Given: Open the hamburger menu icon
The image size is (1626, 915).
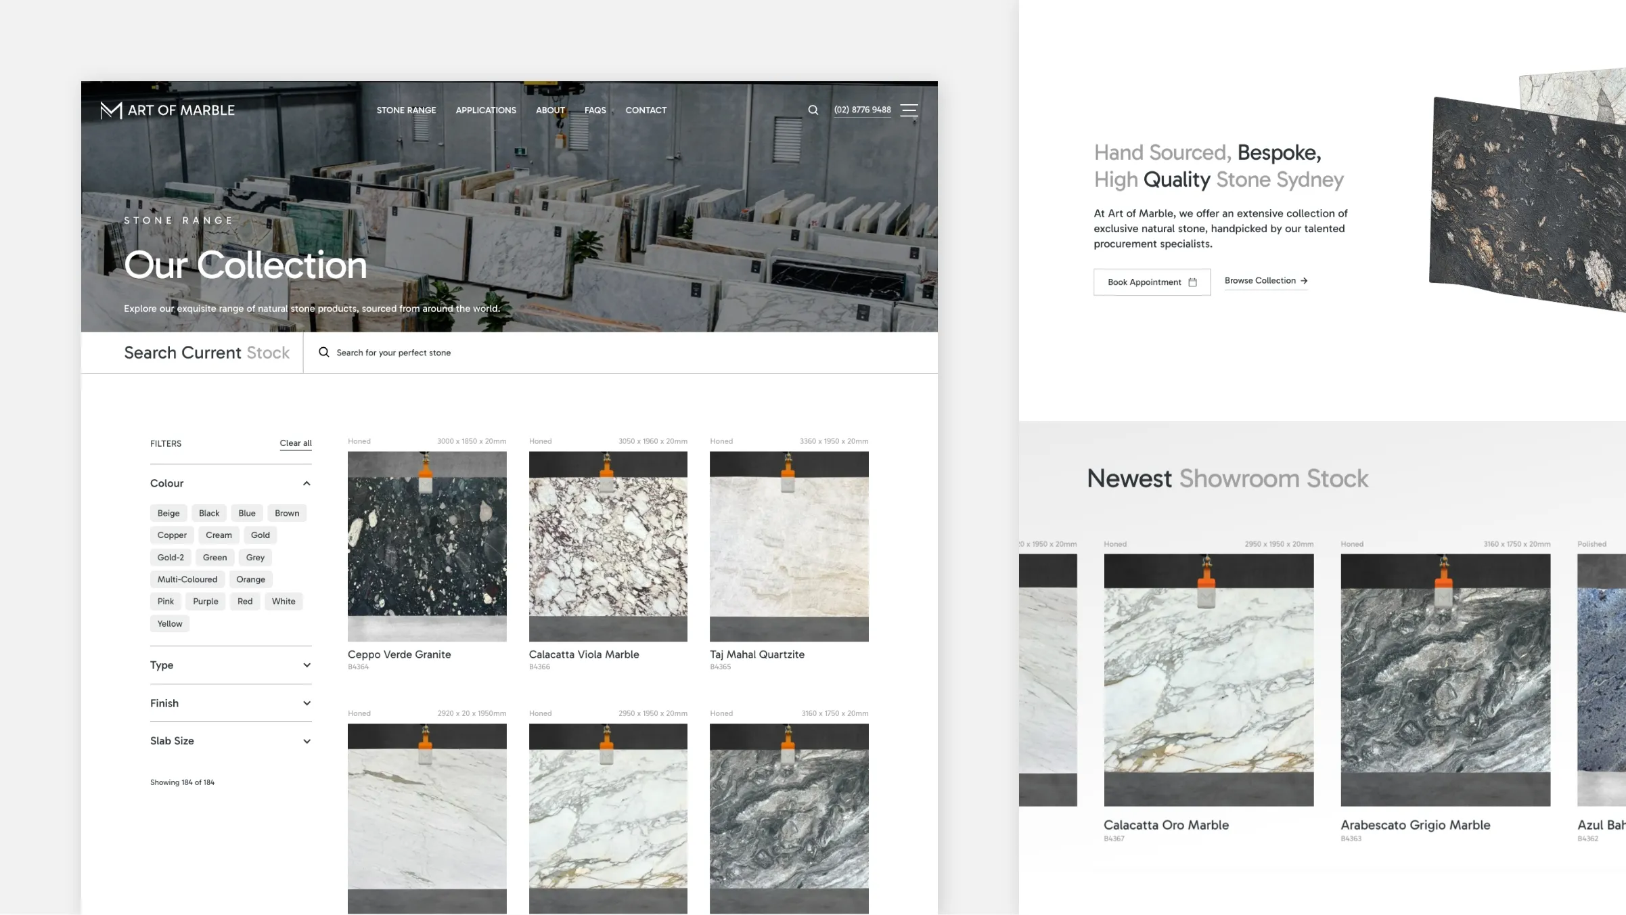Looking at the screenshot, I should [909, 110].
